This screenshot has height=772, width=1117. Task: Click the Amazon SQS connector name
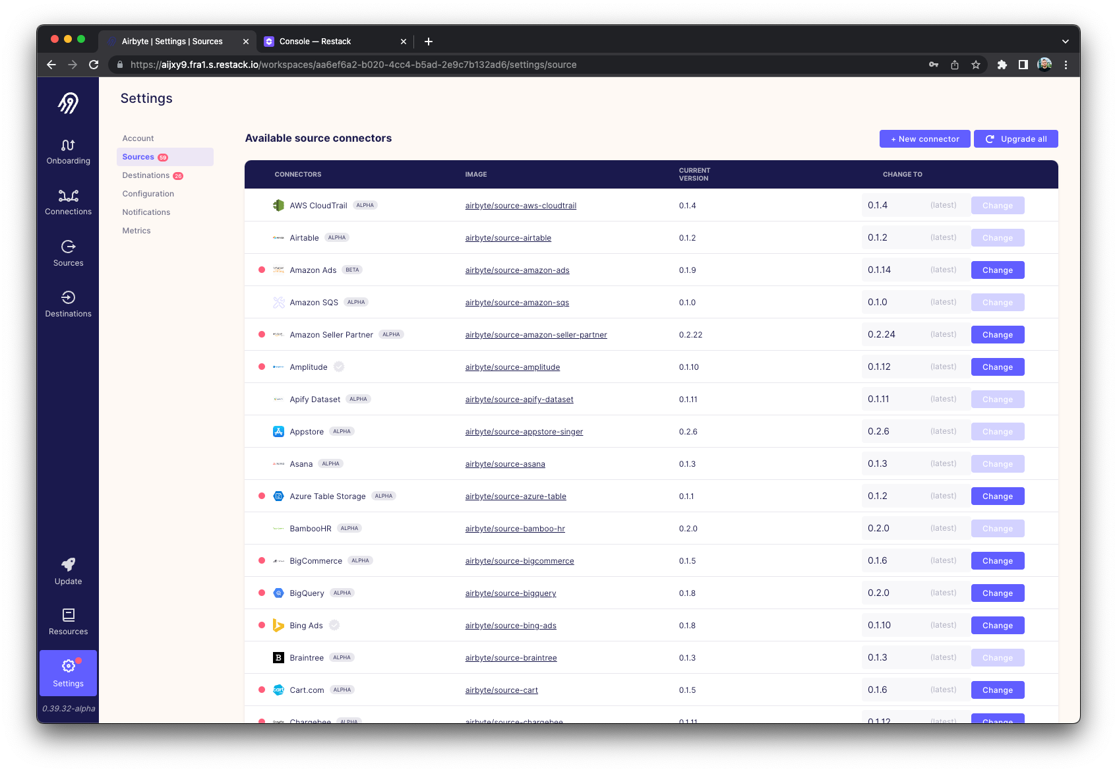(x=314, y=303)
